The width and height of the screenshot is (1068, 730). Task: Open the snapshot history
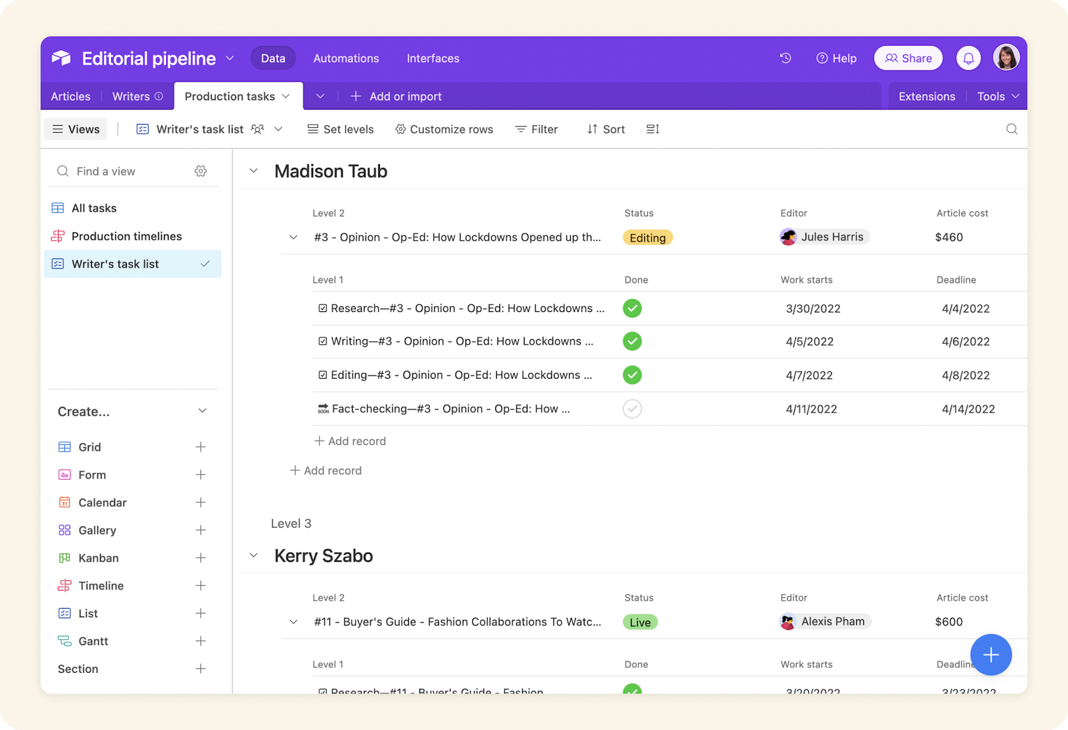pyautogui.click(x=785, y=58)
